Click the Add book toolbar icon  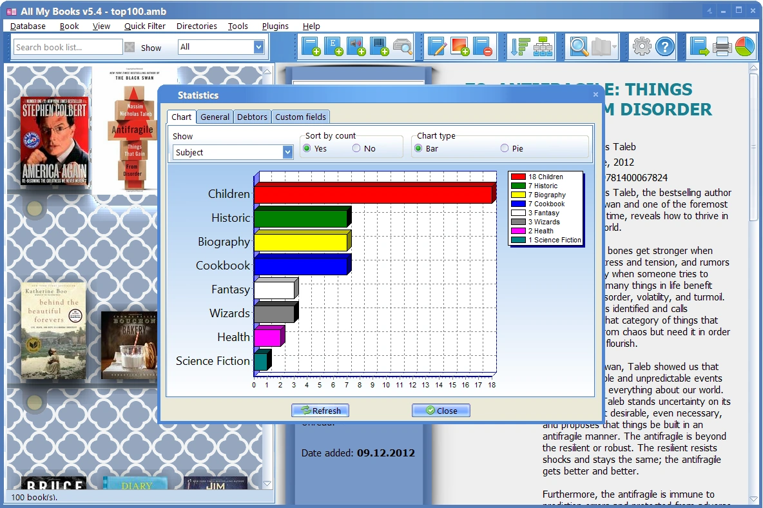tap(311, 46)
